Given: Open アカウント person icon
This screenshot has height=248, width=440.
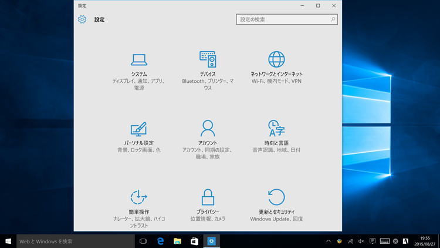Looking at the screenshot, I should pyautogui.click(x=208, y=128).
